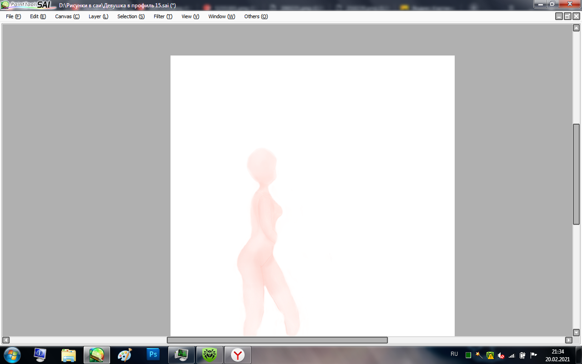Click the network signal tray icon
582x364 pixels.
[x=512, y=355]
